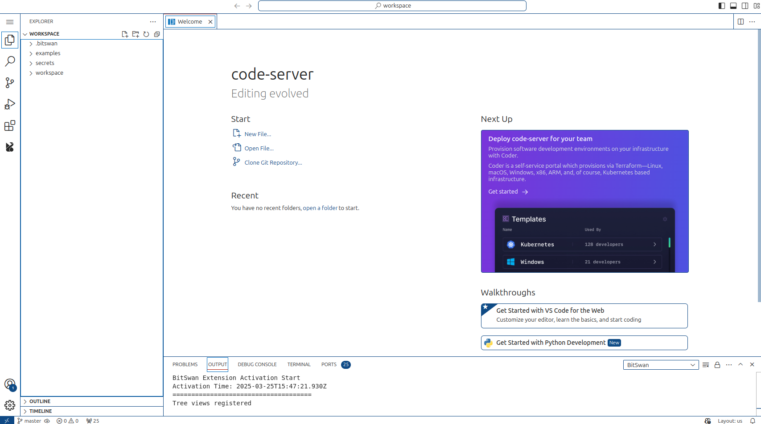The width and height of the screenshot is (761, 424).
Task: Open the notifications bell
Action: click(x=753, y=421)
